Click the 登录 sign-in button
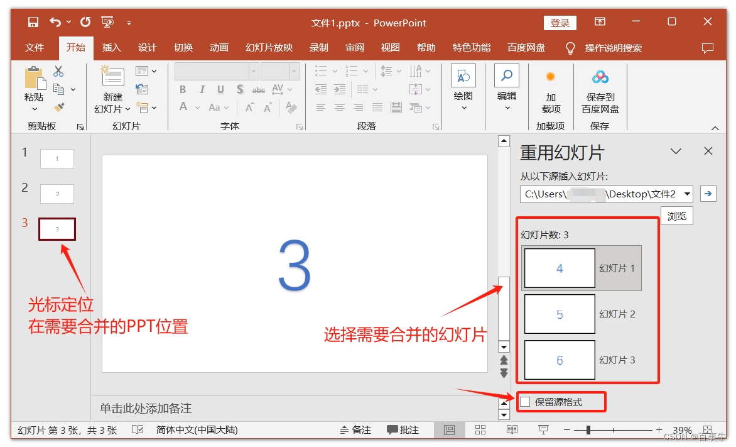736x447 pixels. [560, 23]
